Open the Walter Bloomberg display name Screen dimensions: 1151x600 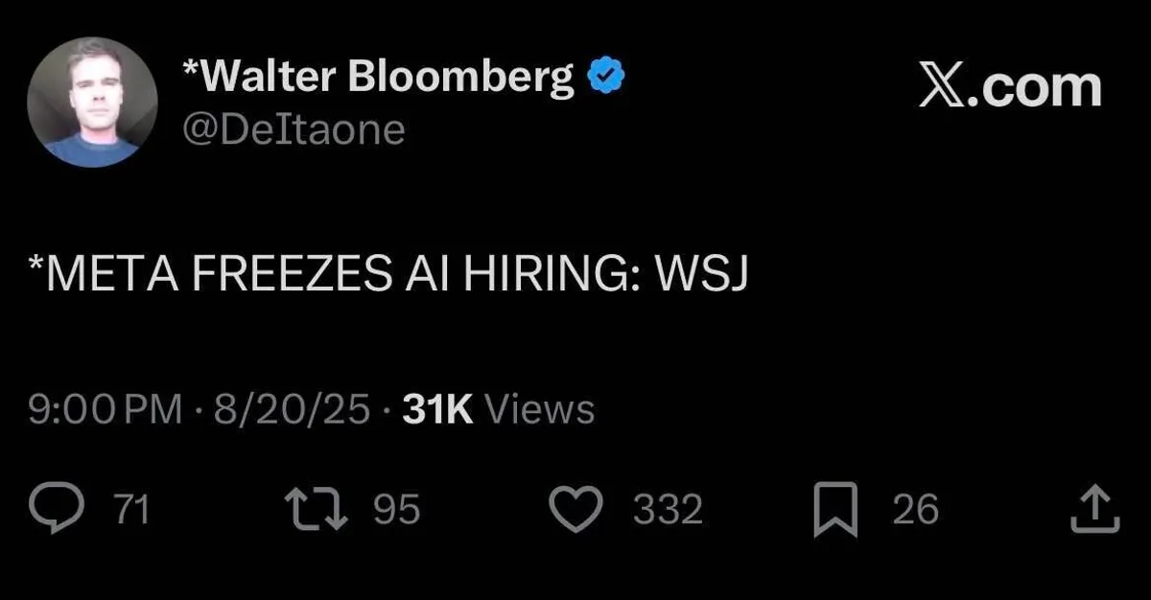click(378, 77)
